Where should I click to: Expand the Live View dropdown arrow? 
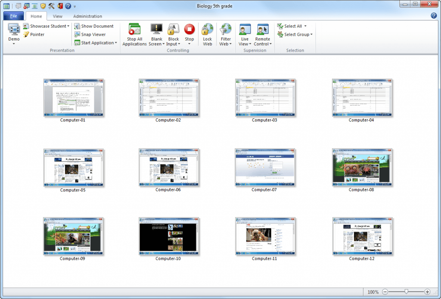250,44
